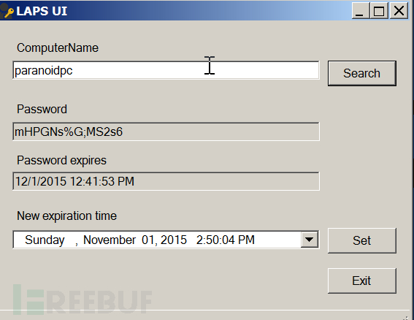
Task: Select the month November in date picker
Action: [110, 240]
